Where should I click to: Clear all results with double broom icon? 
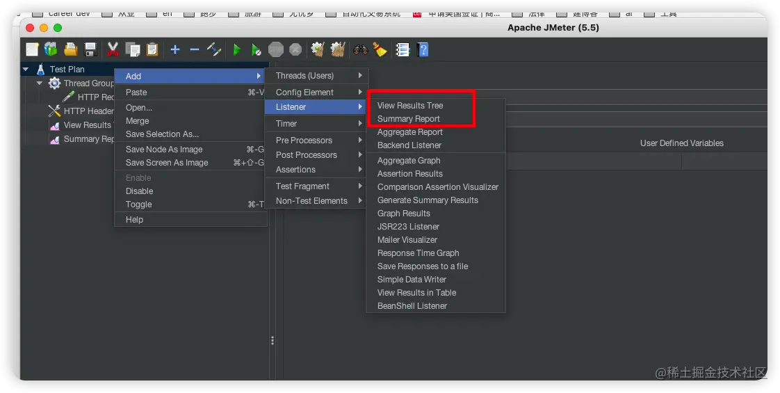[338, 49]
